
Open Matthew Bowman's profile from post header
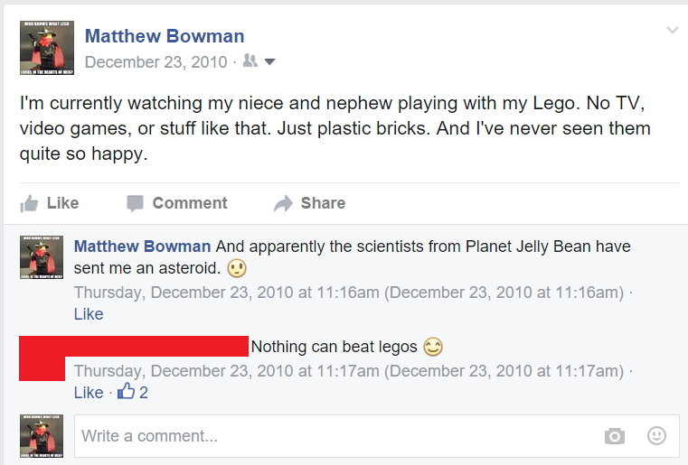click(x=165, y=36)
